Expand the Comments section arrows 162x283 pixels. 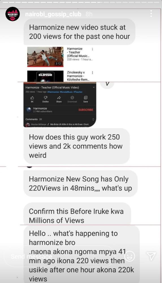pyautogui.click(x=93, y=119)
